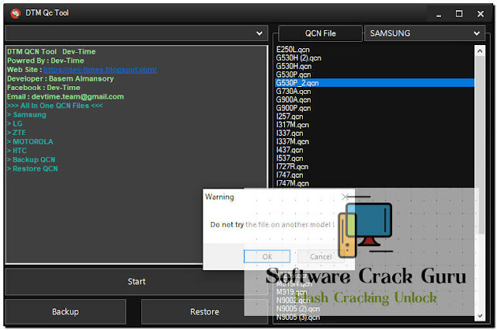
Task: Click the QCN File button
Action: (320, 33)
